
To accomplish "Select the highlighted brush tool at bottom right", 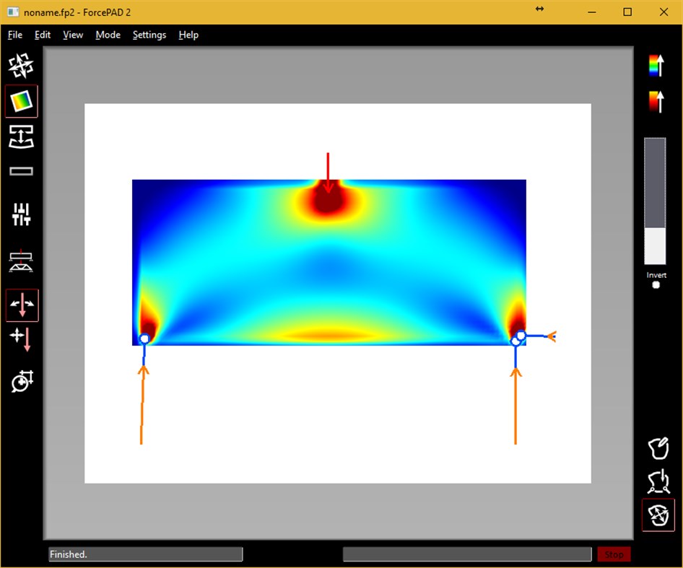I will pos(658,515).
